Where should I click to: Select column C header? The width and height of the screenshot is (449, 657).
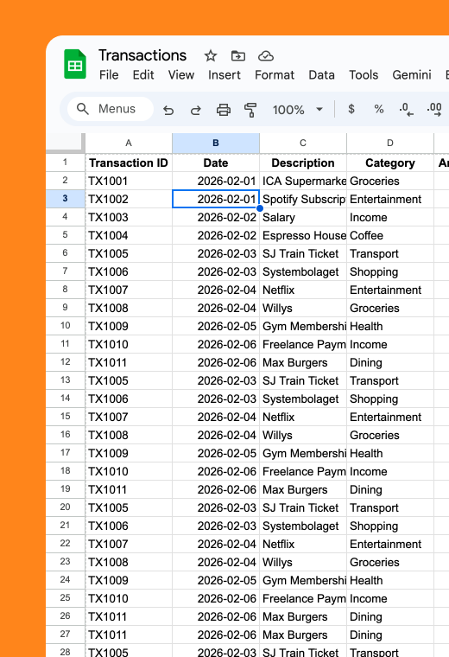(x=303, y=144)
